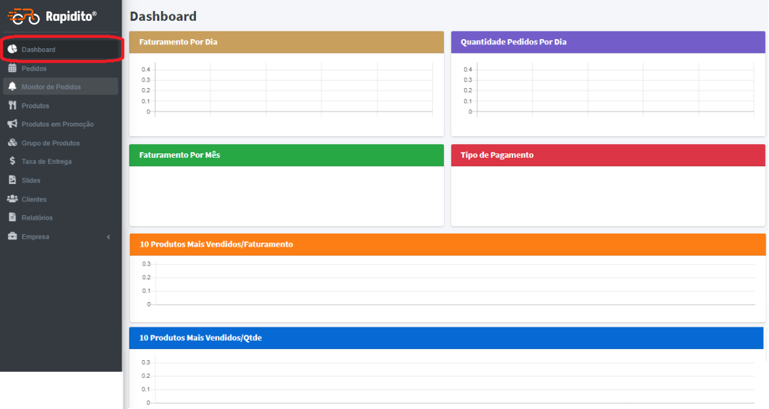Select the Slides menu entry
The width and height of the screenshot is (769, 409).
[x=61, y=180]
